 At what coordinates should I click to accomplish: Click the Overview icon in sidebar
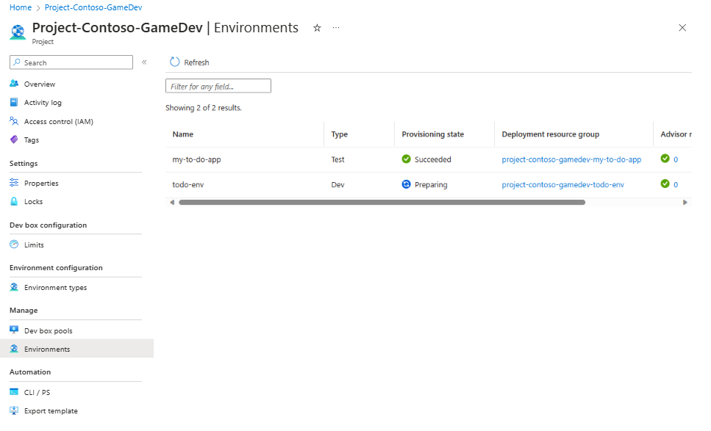point(14,84)
